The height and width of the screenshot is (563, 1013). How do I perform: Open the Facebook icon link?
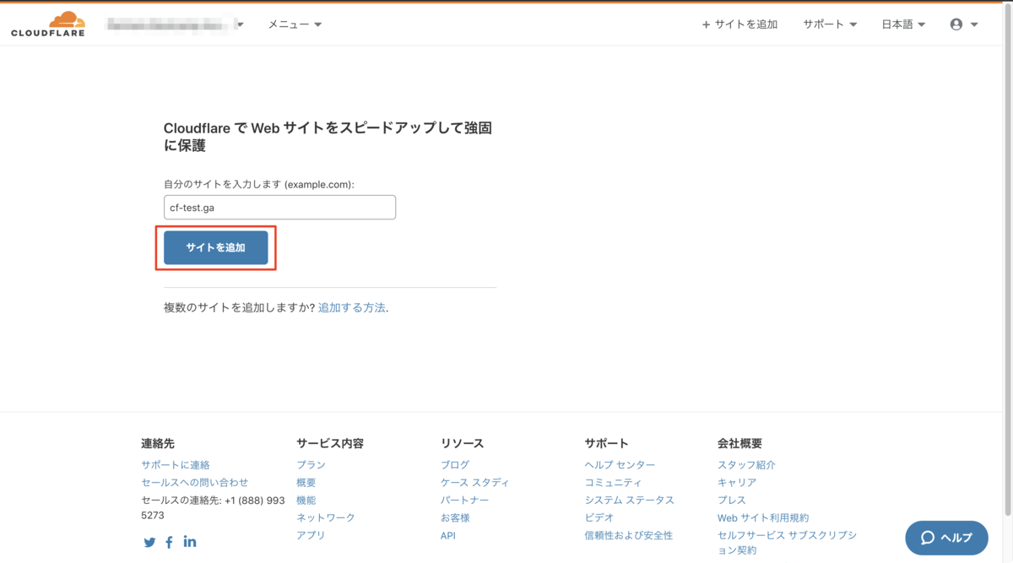click(169, 543)
